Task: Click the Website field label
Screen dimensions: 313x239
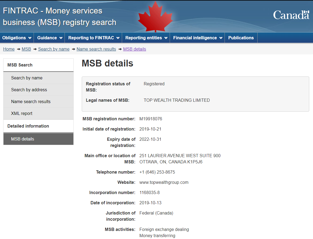Action: (x=126, y=182)
